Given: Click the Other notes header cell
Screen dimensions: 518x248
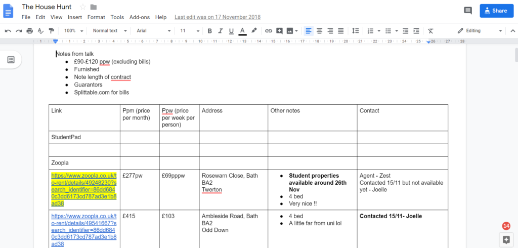Looking at the screenshot, I should 313,118.
